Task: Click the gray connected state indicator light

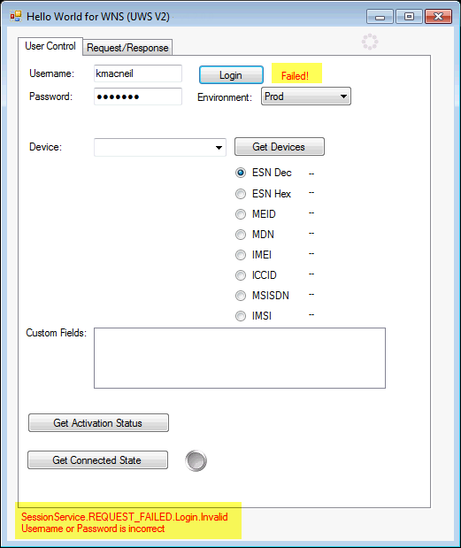Action: 196,460
